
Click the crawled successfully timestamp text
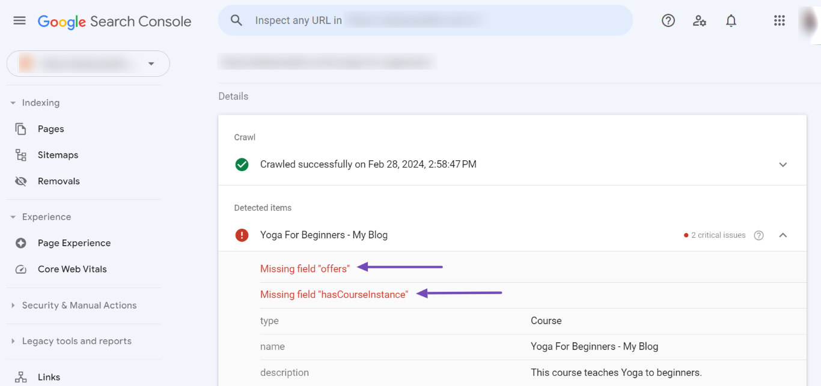click(x=368, y=164)
